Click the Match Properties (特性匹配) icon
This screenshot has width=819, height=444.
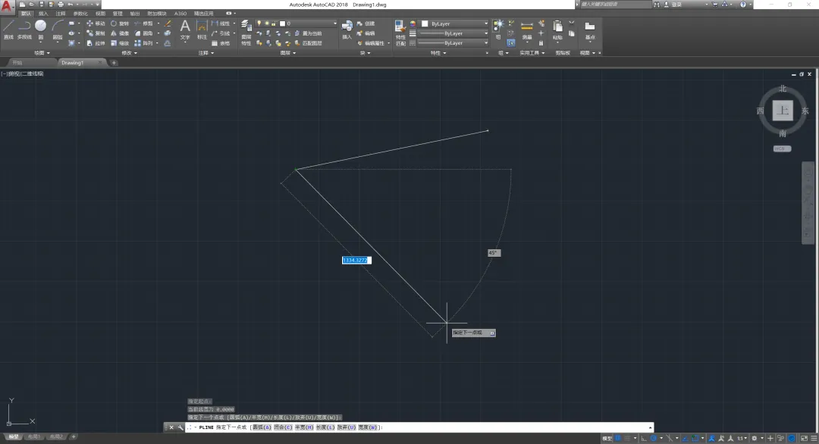click(400, 33)
